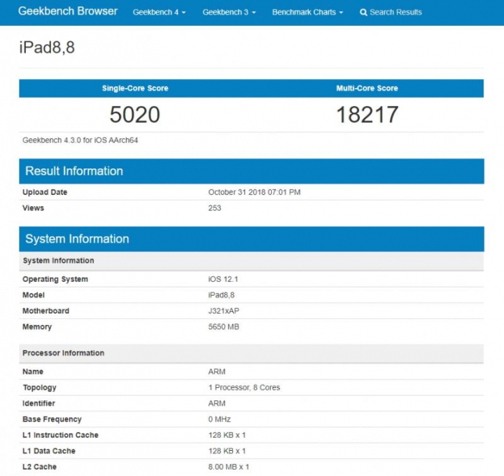Screen dimensions: 504x476
Task: Select the multi-core value 18217
Action: click(x=367, y=115)
